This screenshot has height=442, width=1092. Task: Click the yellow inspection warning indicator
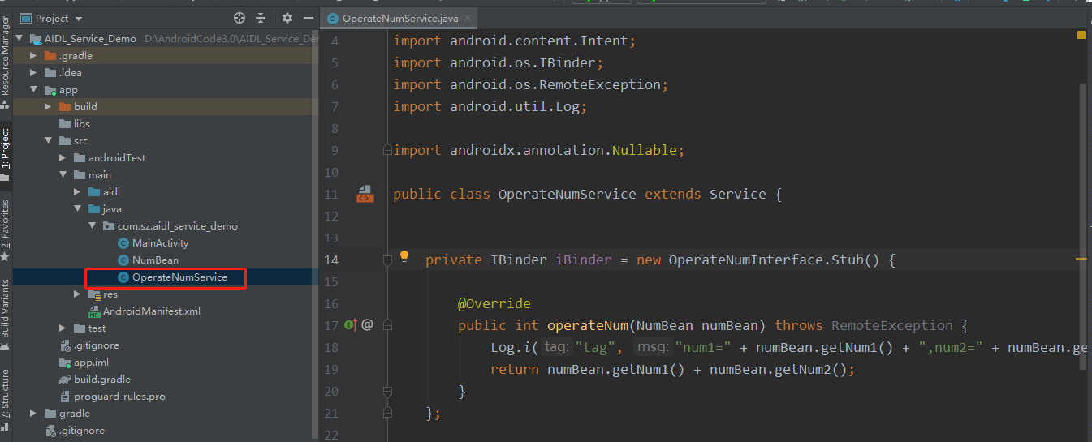pos(1081,35)
